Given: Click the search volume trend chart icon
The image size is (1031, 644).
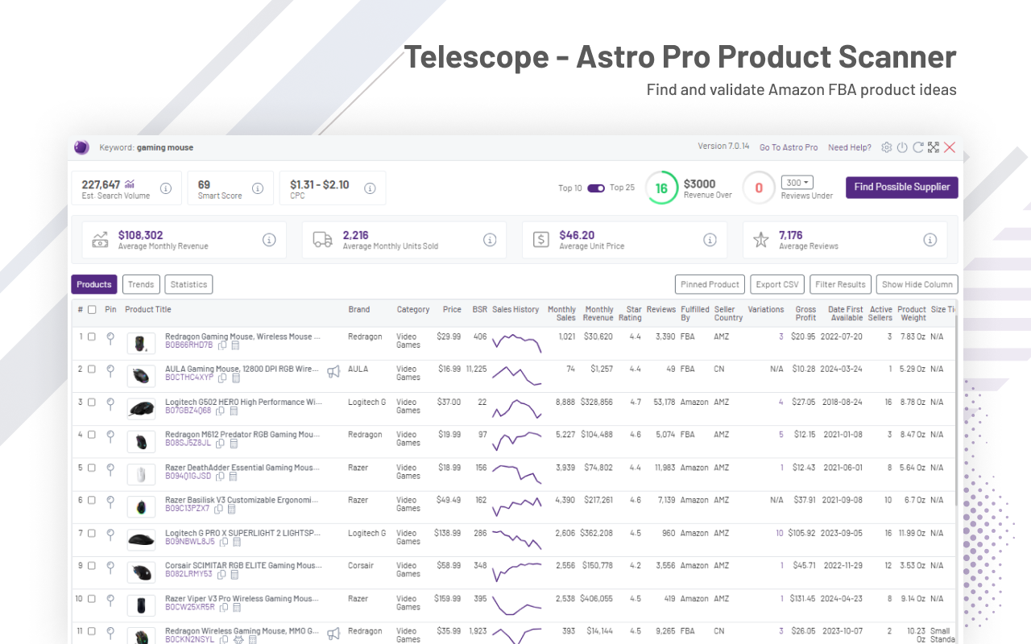Looking at the screenshot, I should point(130,184).
